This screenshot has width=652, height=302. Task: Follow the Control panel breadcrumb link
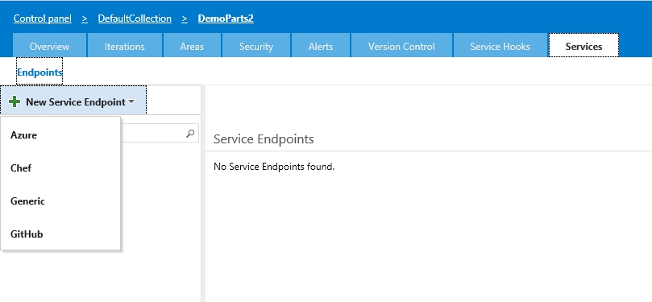(43, 19)
